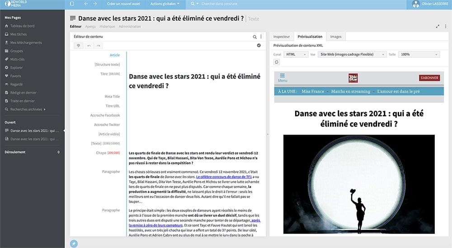Open the search type dropdown arrow
The height and width of the screenshot is (248, 452).
[198, 4]
